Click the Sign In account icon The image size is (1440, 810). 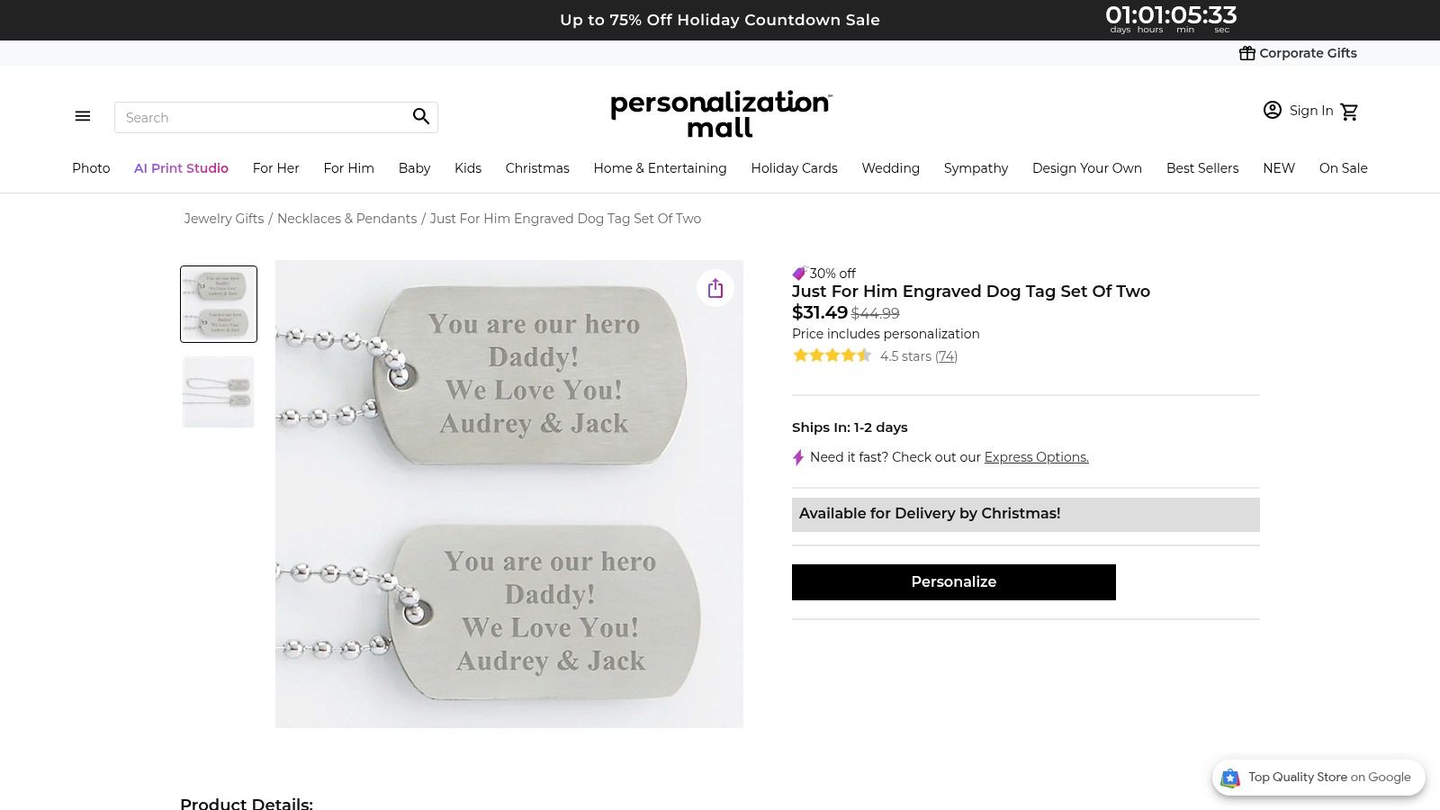(x=1272, y=110)
